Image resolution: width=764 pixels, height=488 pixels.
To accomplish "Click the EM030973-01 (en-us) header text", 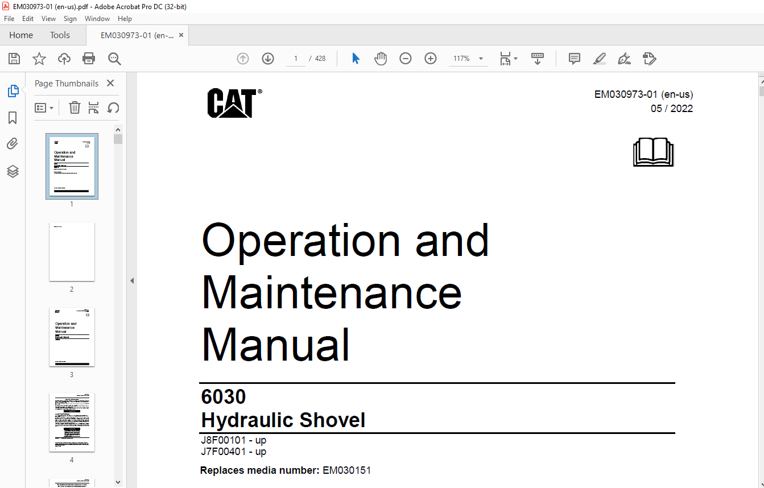I will (x=643, y=94).
